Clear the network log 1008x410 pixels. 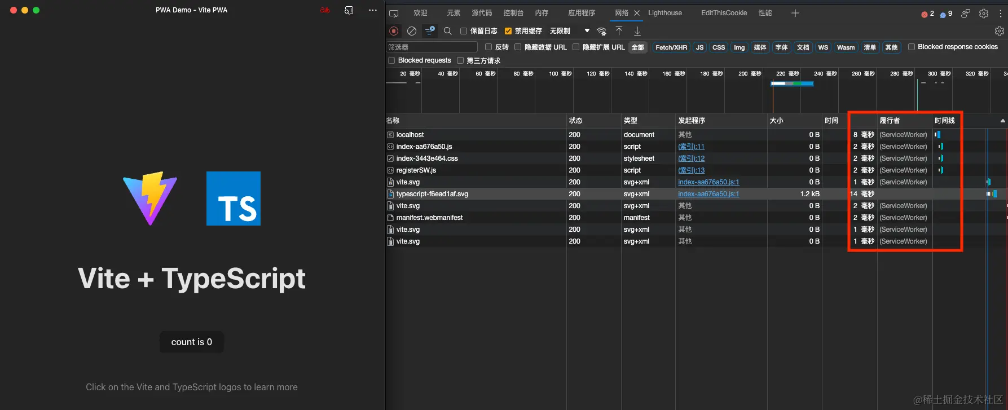412,31
